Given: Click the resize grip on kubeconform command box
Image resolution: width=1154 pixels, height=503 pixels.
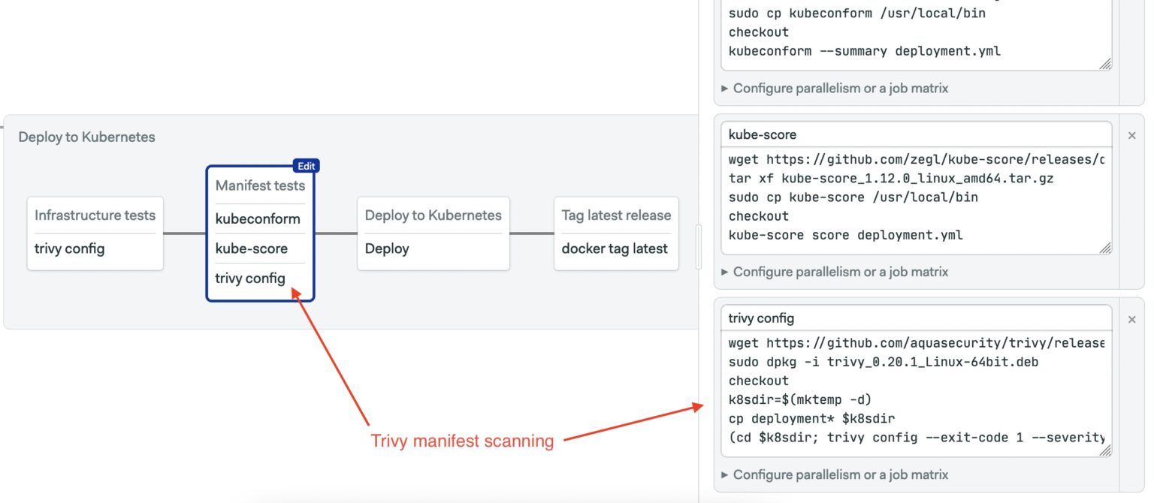Looking at the screenshot, I should pyautogui.click(x=1106, y=65).
